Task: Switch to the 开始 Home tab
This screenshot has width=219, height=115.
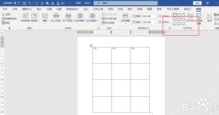Action: tap(15, 9)
